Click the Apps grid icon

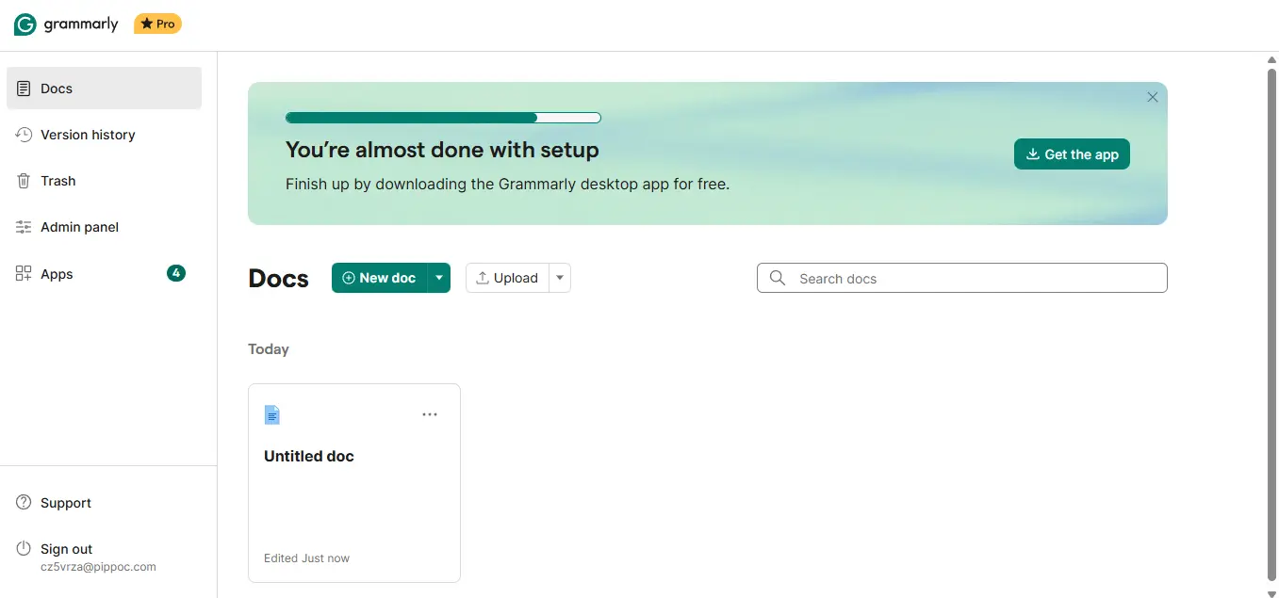(24, 274)
